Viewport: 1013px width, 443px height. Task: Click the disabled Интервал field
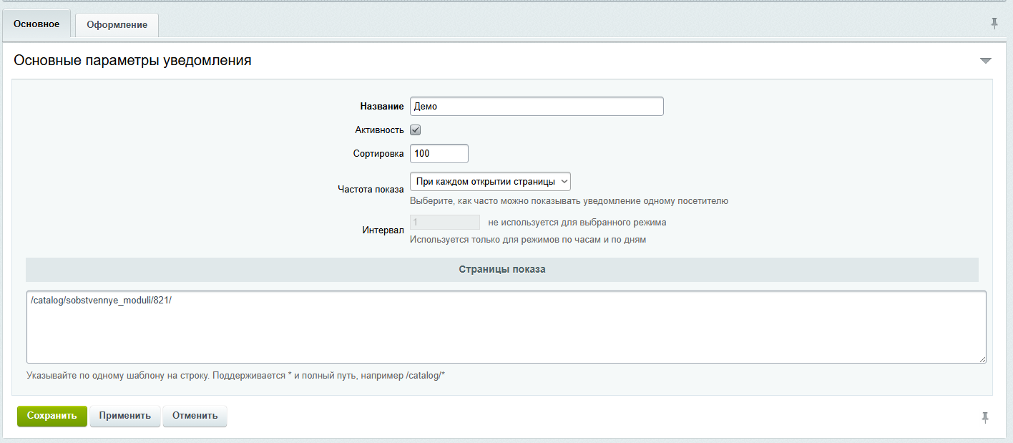pos(444,222)
